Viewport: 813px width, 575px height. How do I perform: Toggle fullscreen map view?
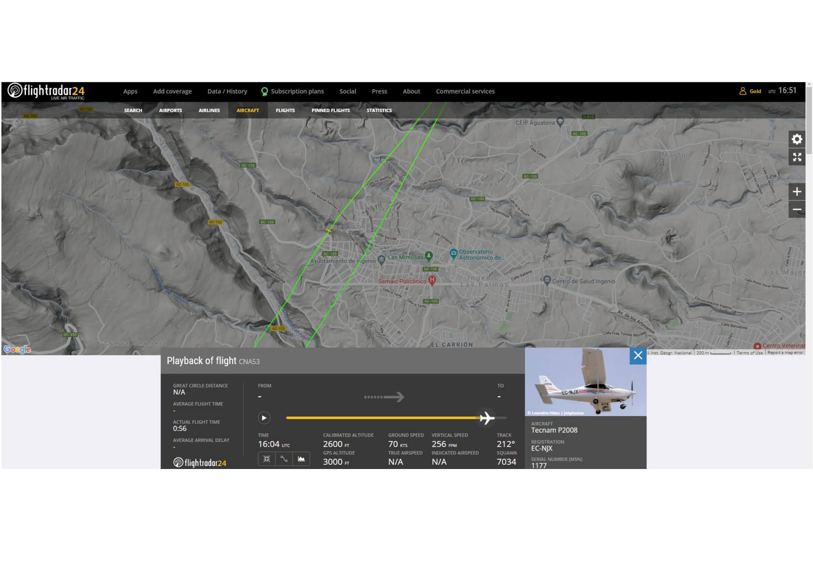[796, 157]
